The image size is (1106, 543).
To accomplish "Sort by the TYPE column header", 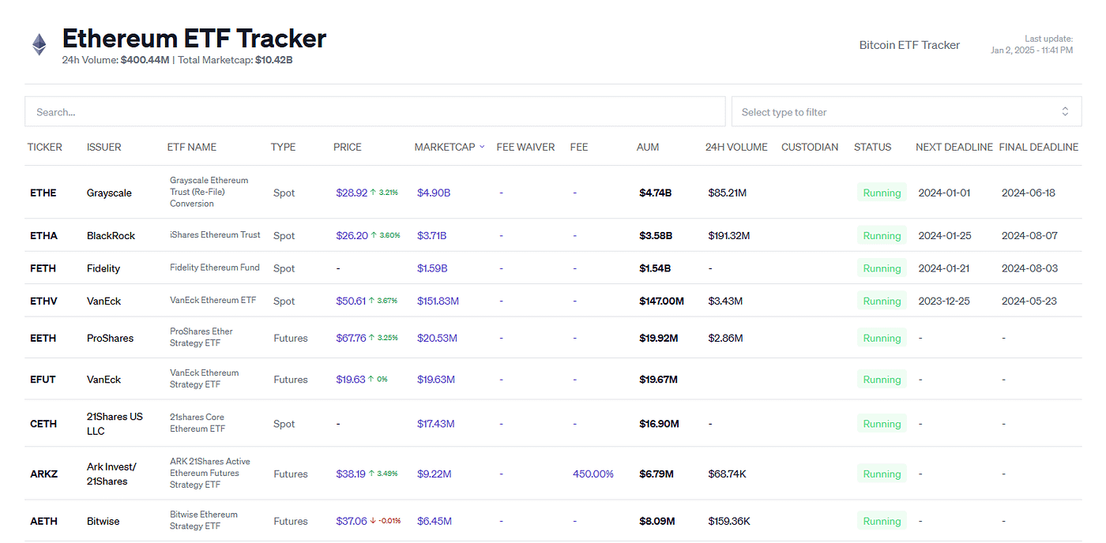I will click(x=283, y=147).
